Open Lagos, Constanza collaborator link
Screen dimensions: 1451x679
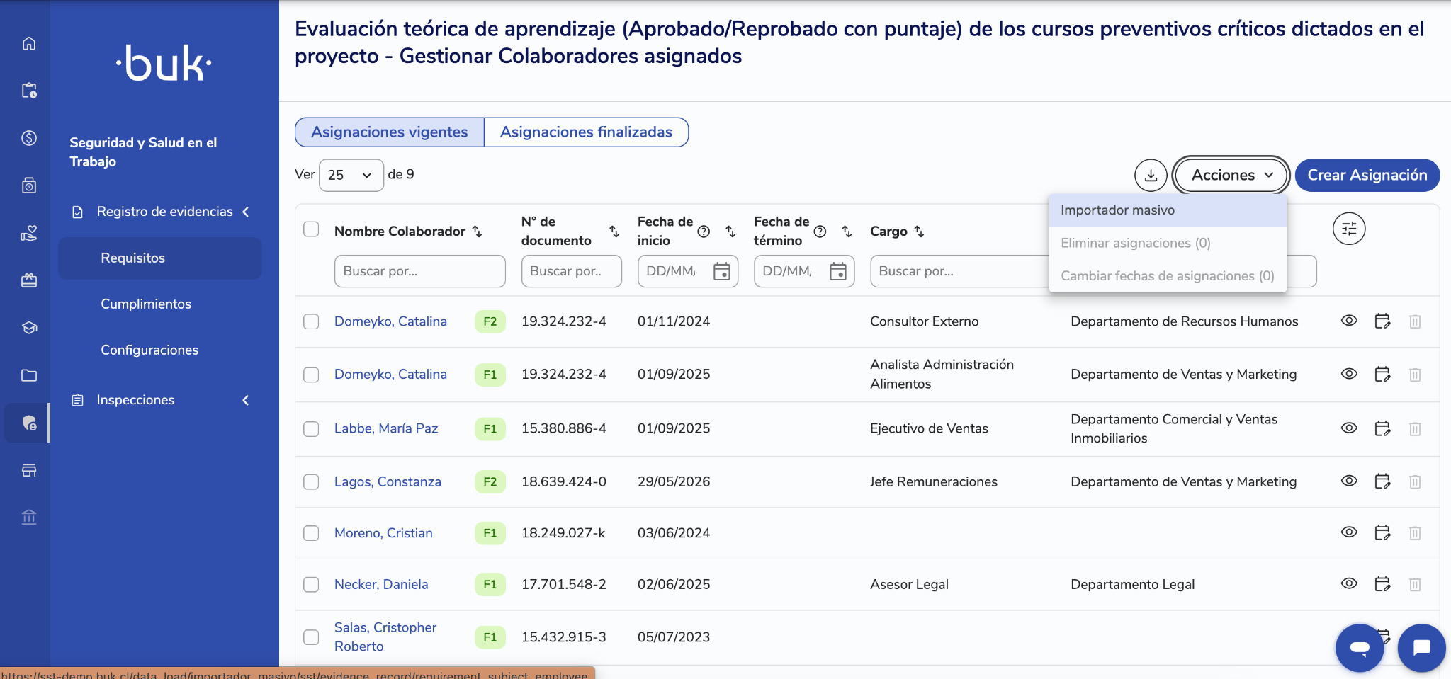click(388, 482)
